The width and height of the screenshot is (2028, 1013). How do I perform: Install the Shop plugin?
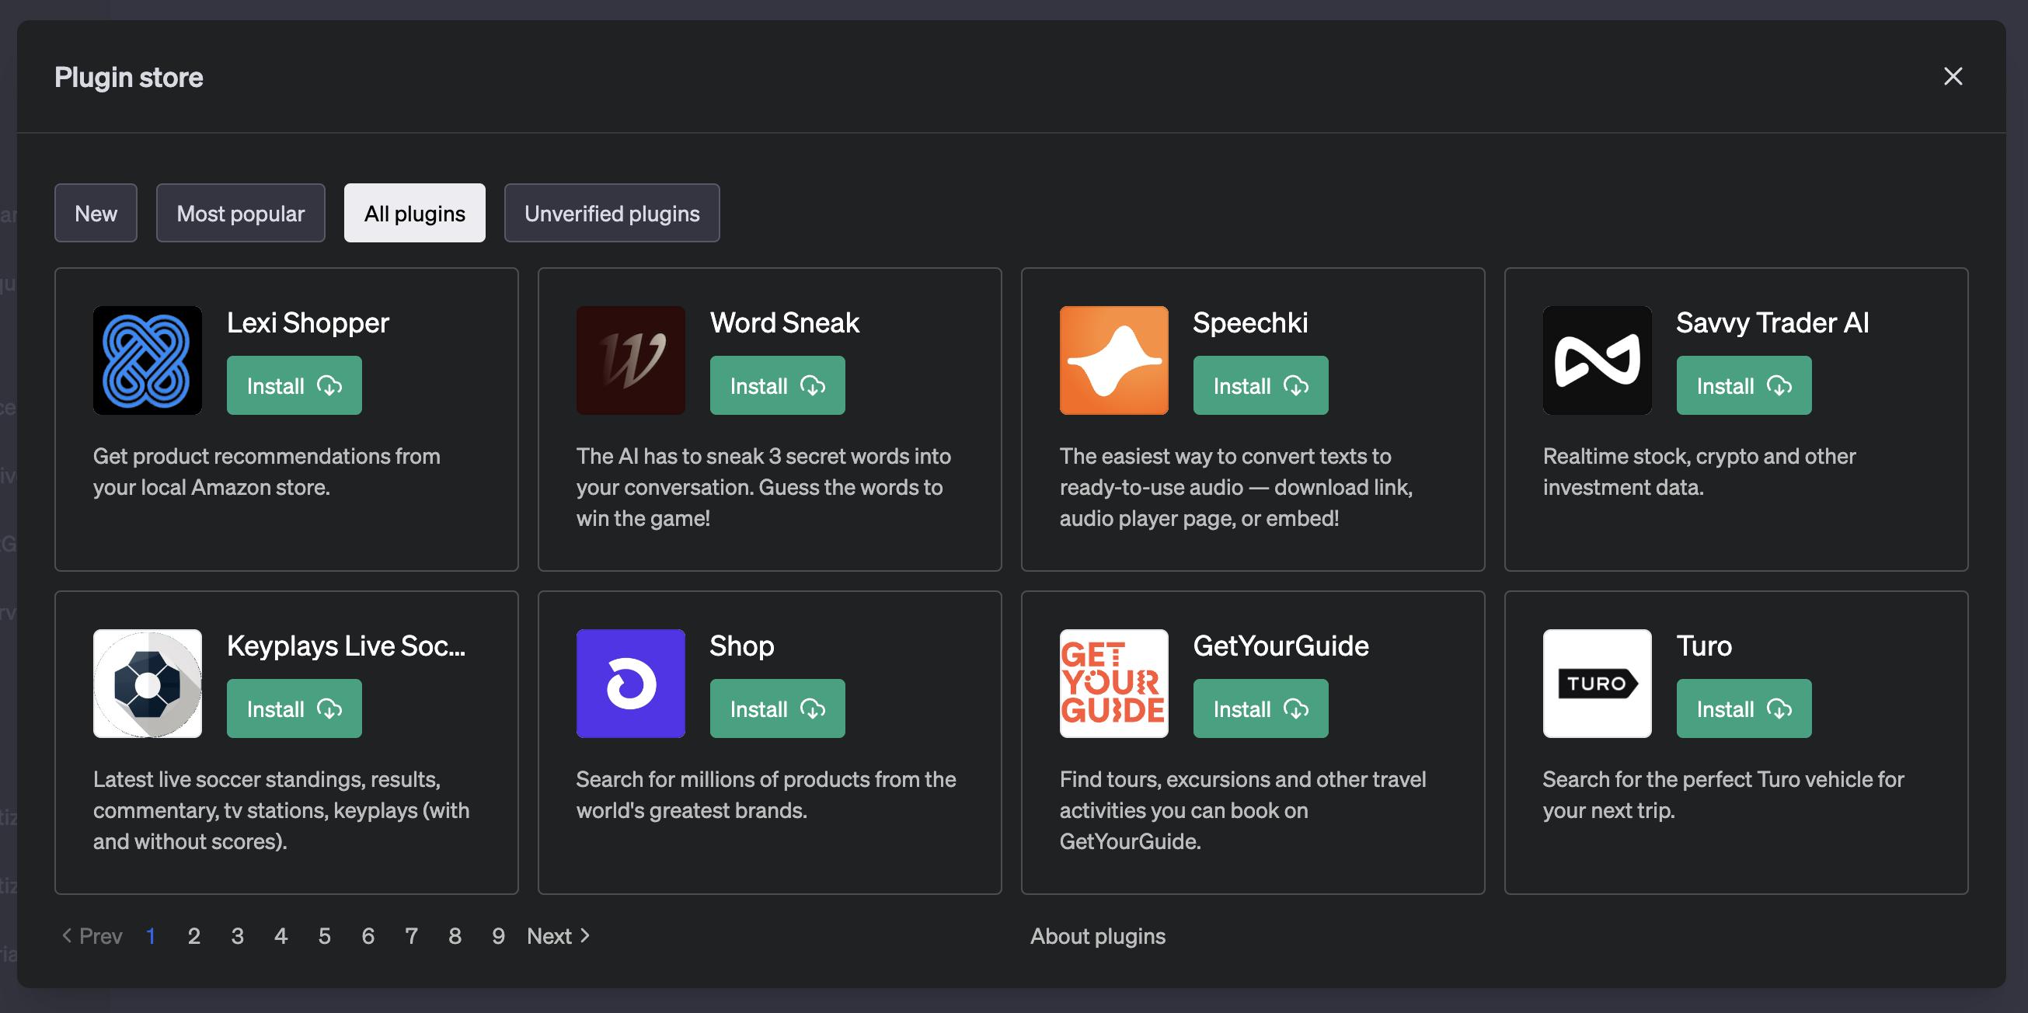click(x=776, y=708)
